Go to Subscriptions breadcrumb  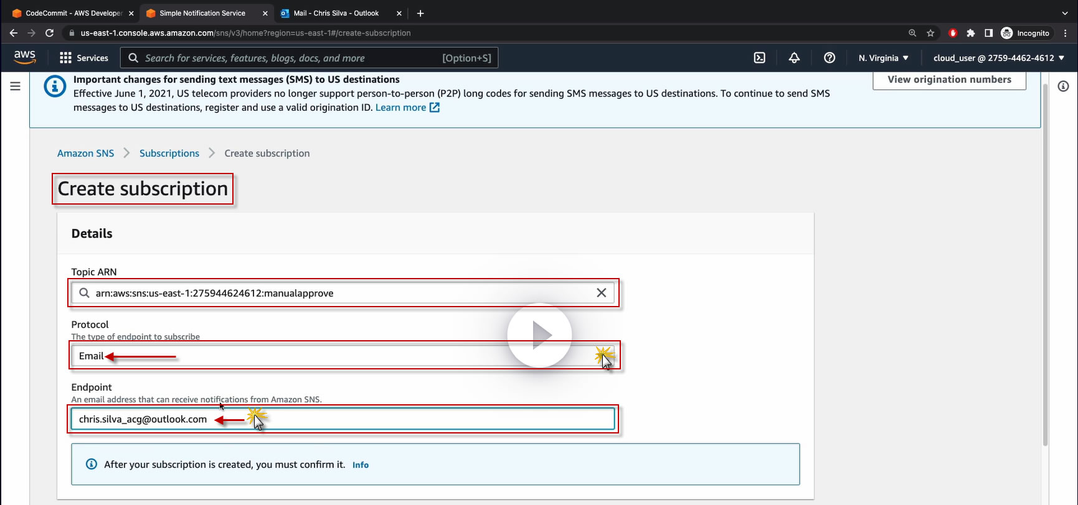(x=169, y=153)
